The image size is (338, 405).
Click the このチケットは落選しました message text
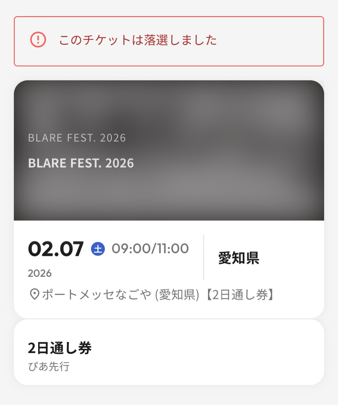pos(138,40)
